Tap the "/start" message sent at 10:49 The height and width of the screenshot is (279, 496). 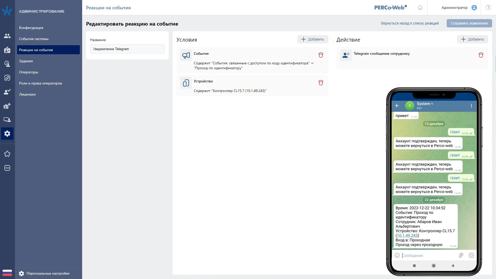tap(461, 155)
